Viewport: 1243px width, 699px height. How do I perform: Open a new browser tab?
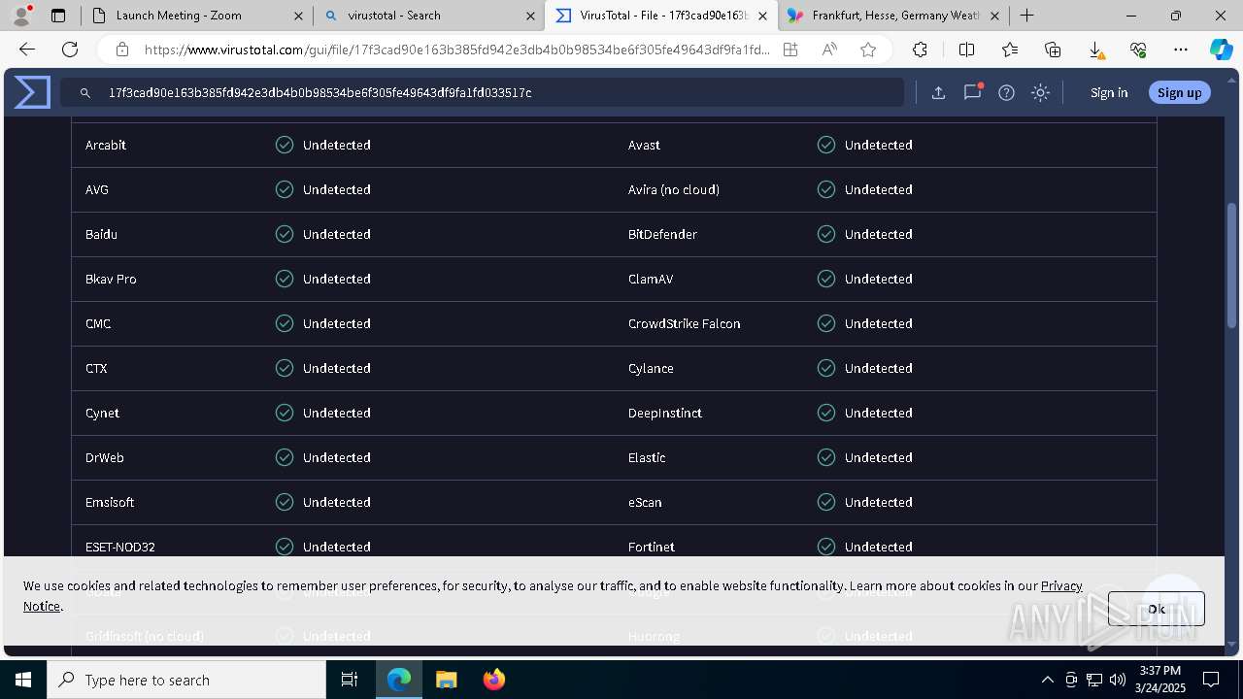click(x=1026, y=16)
